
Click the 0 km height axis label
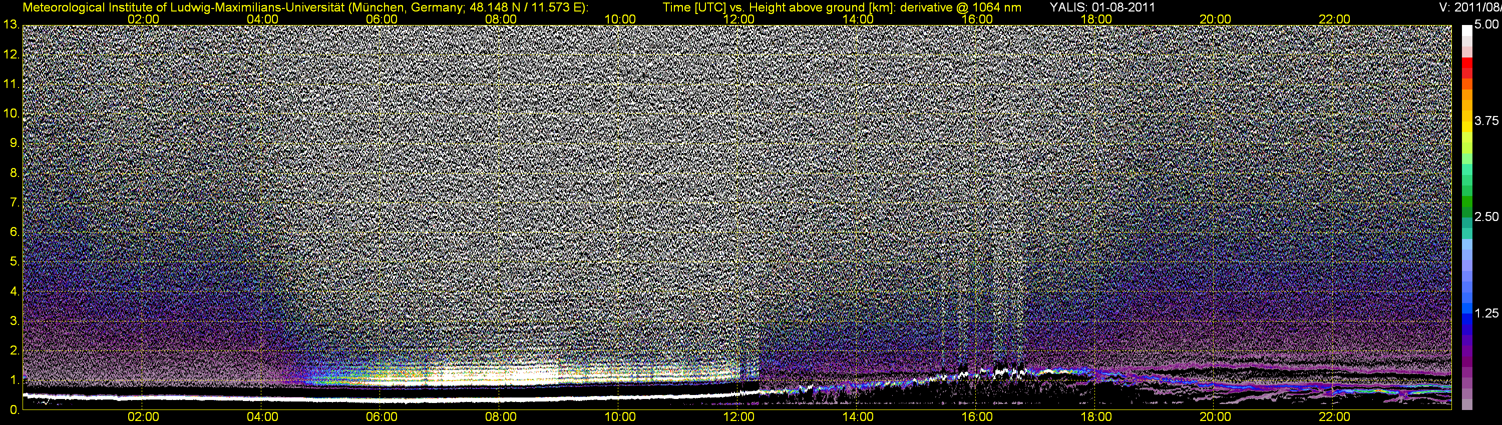(15, 409)
